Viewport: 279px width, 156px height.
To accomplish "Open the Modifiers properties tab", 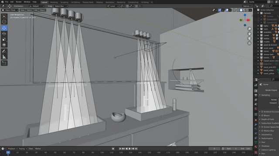I will click(x=256, y=124).
